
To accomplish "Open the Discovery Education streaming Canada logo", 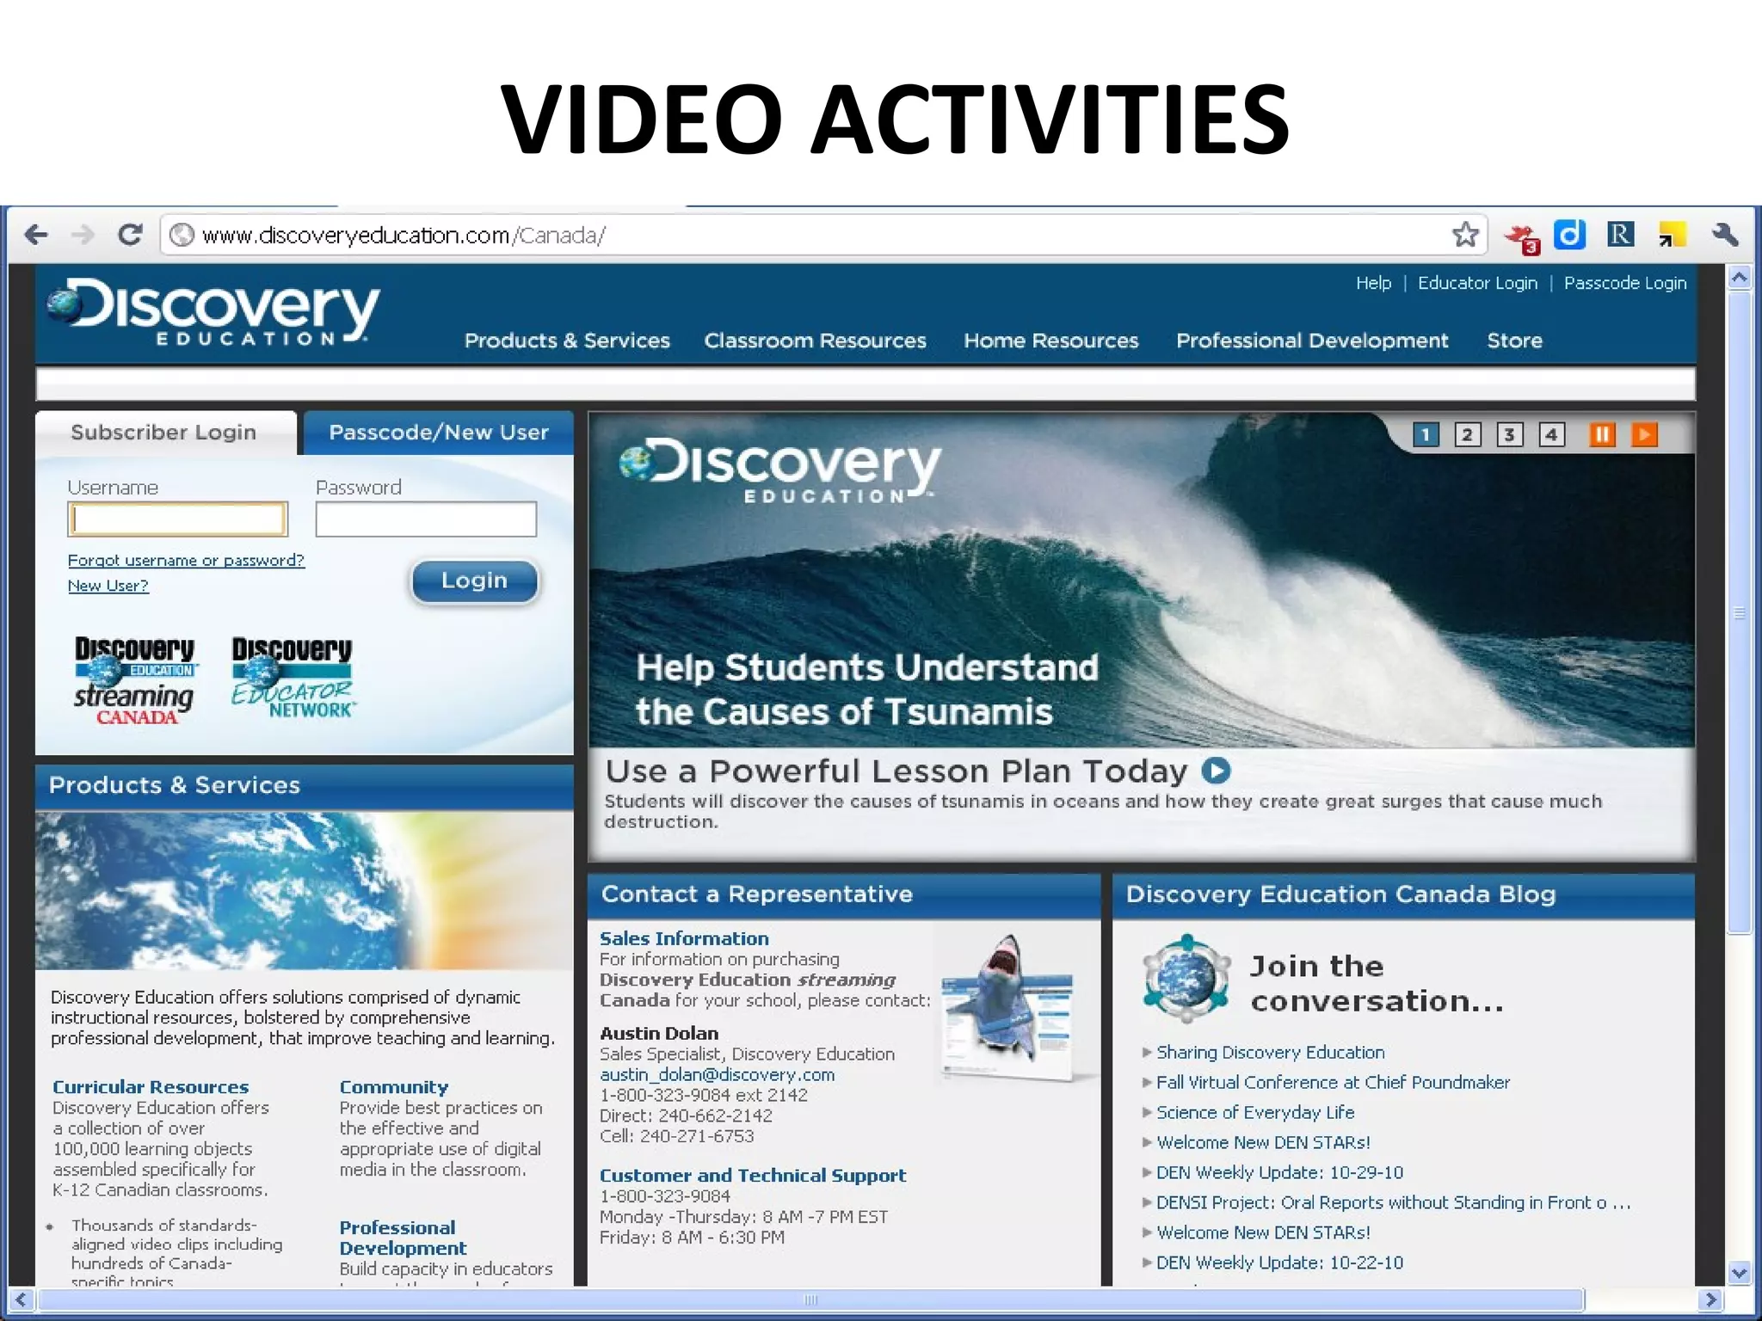I will [135, 680].
